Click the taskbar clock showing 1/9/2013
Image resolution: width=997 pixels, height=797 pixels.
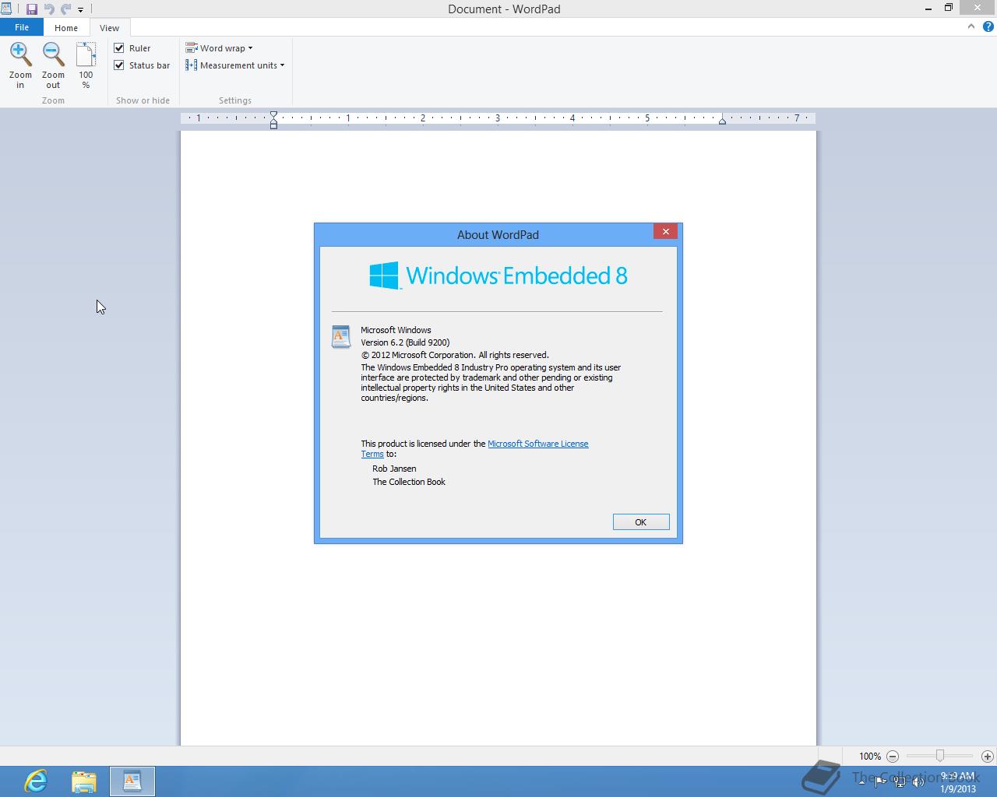click(x=957, y=782)
